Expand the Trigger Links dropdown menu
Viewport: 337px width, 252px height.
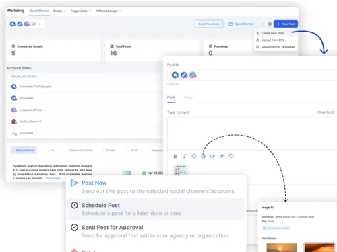pos(81,11)
